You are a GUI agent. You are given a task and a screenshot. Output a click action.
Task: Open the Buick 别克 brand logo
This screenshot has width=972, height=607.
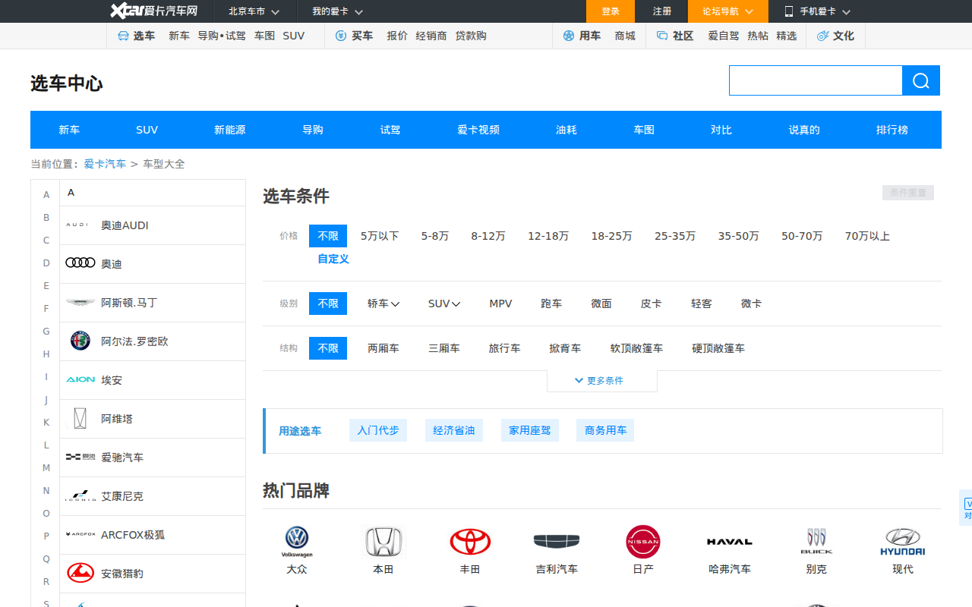816,542
